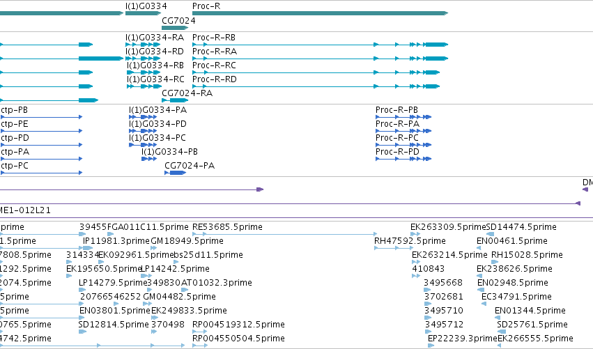The width and height of the screenshot is (593, 349).
Task: Select the Proc-R-RD transcript label
Action: click(x=215, y=79)
